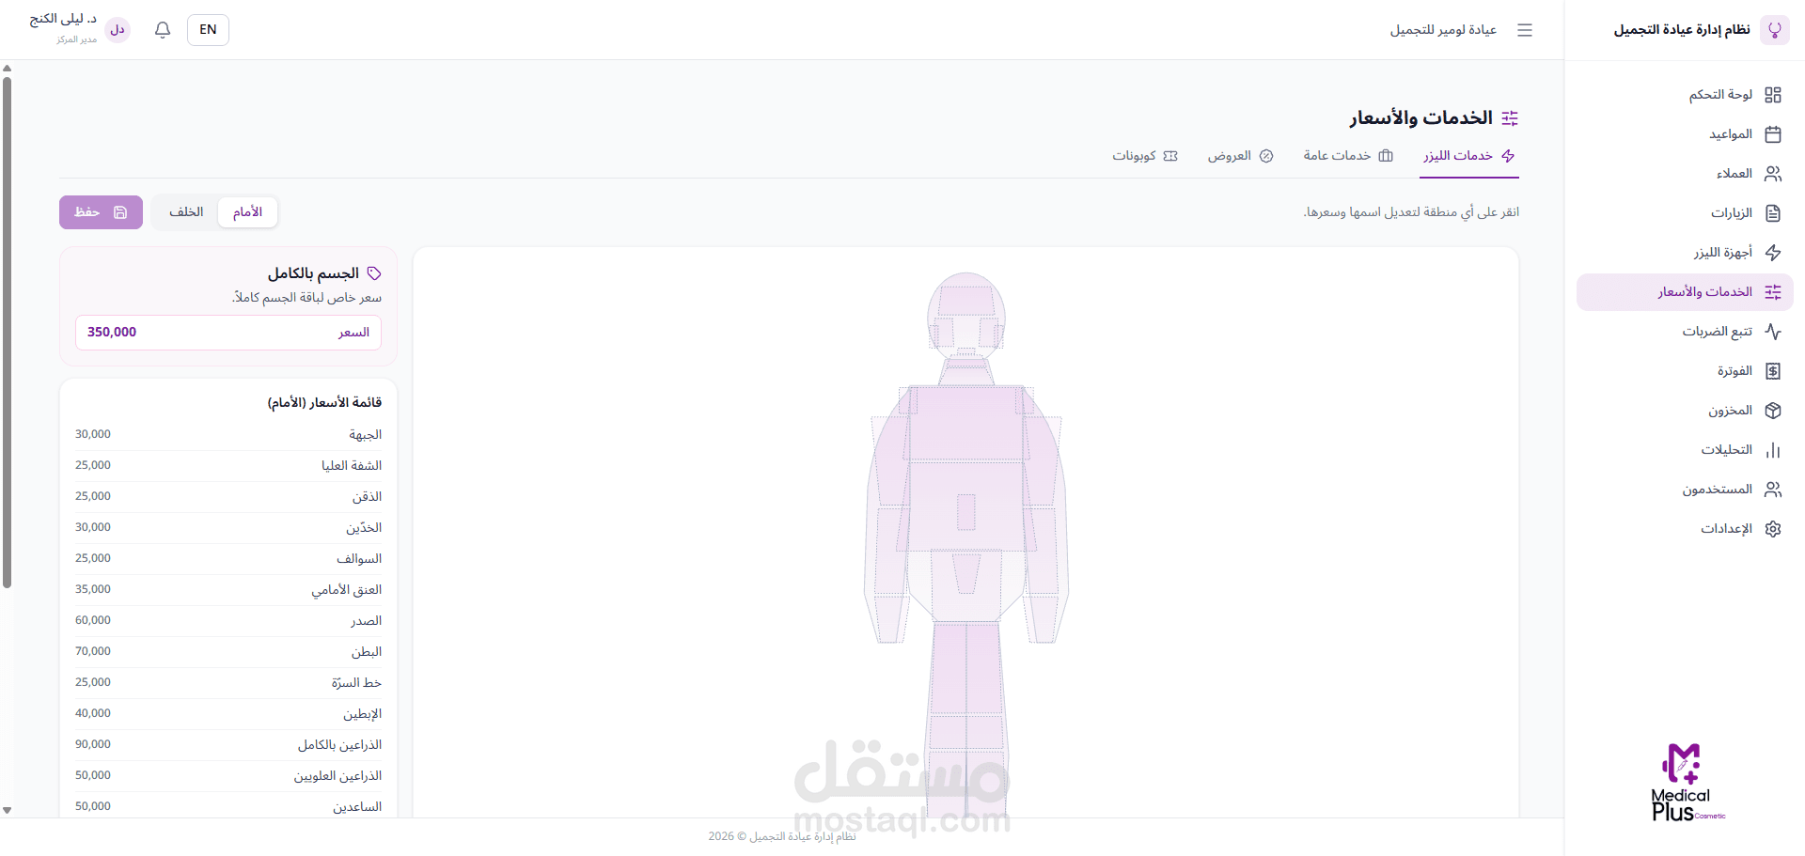Click the inventory box icon
Viewport: 1805px width, 856px height.
tap(1773, 411)
